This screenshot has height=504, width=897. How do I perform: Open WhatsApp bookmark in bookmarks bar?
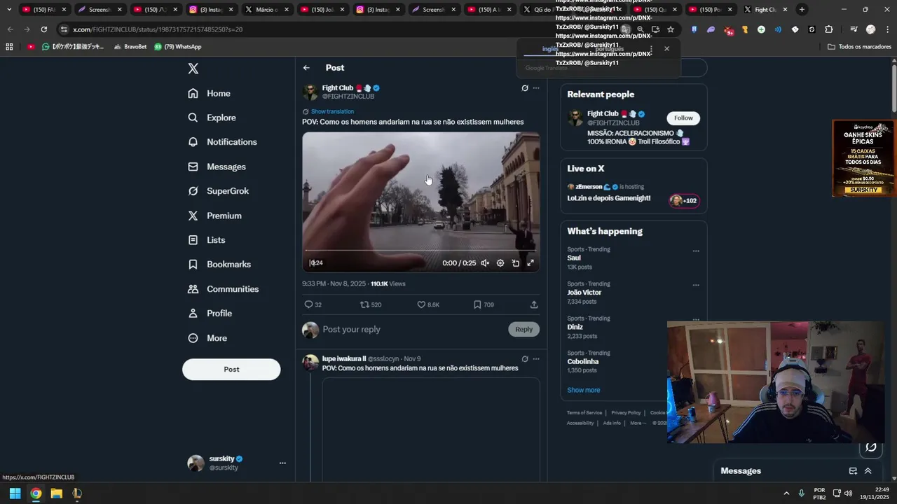[177, 47]
